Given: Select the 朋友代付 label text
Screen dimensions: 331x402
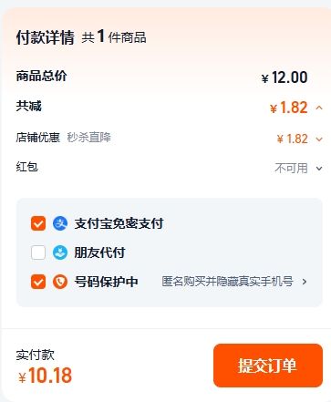Looking at the screenshot, I should pyautogui.click(x=99, y=253).
